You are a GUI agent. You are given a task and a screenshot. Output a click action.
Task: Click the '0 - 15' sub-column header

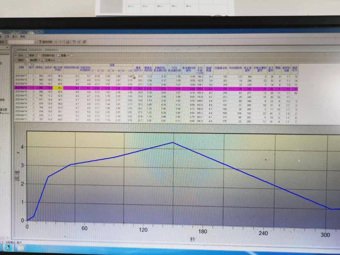(x=96, y=71)
